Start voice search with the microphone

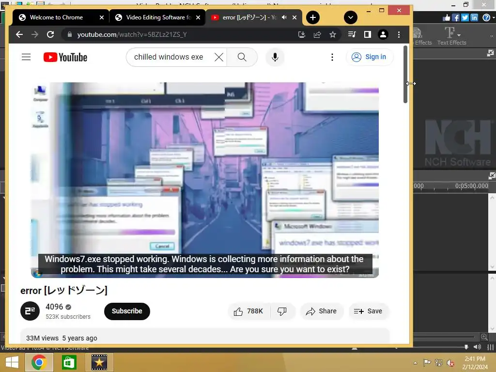tap(275, 57)
